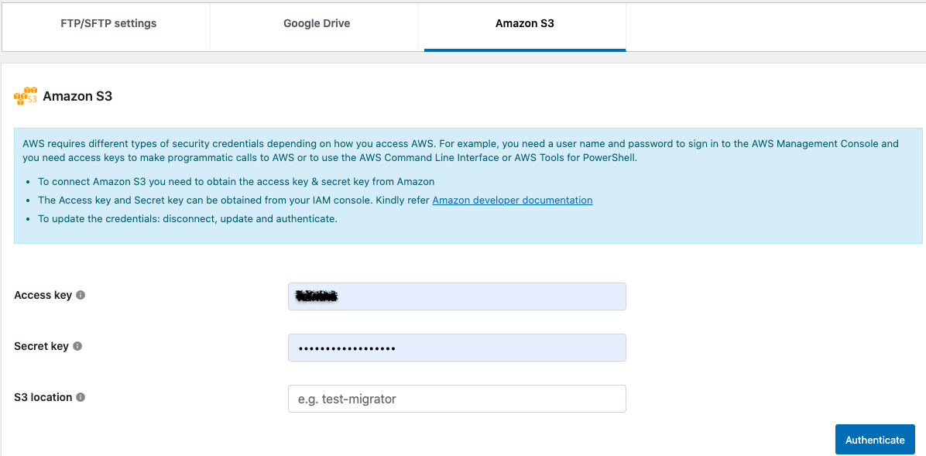Click the AWS security credentials notice paragraph
This screenshot has width=926, height=456.
point(461,151)
